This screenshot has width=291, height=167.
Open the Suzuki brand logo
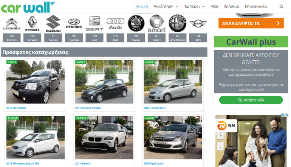click(53, 24)
